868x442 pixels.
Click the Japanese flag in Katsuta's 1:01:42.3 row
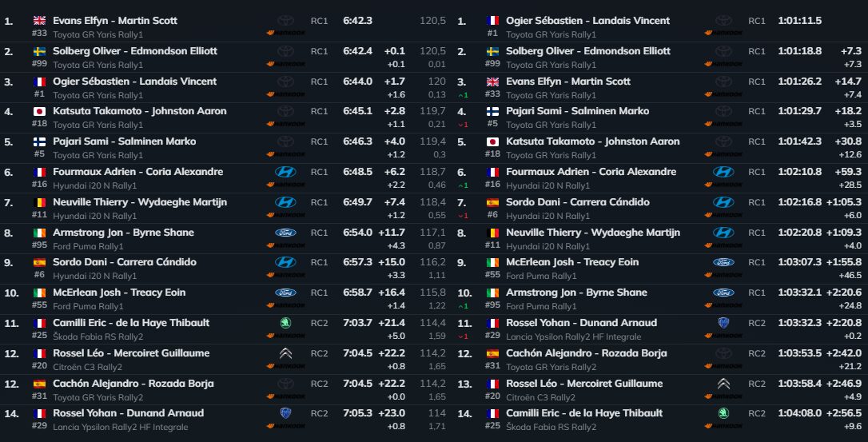point(493,141)
